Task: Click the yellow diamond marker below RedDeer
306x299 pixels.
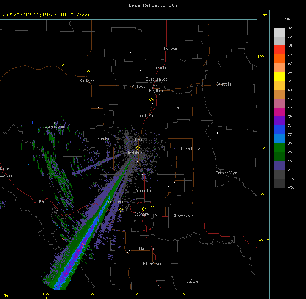Action: pos(151,100)
